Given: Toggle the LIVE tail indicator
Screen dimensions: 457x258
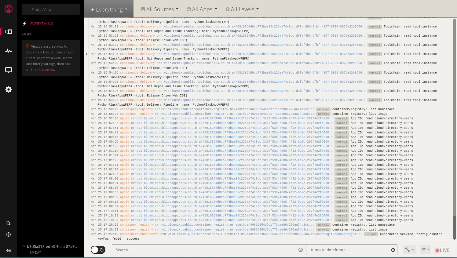Looking at the screenshot, I should pos(442,250).
